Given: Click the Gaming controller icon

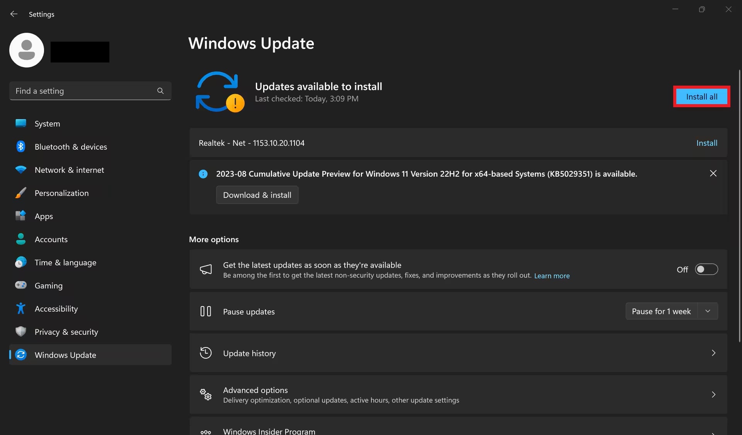Looking at the screenshot, I should [x=21, y=285].
